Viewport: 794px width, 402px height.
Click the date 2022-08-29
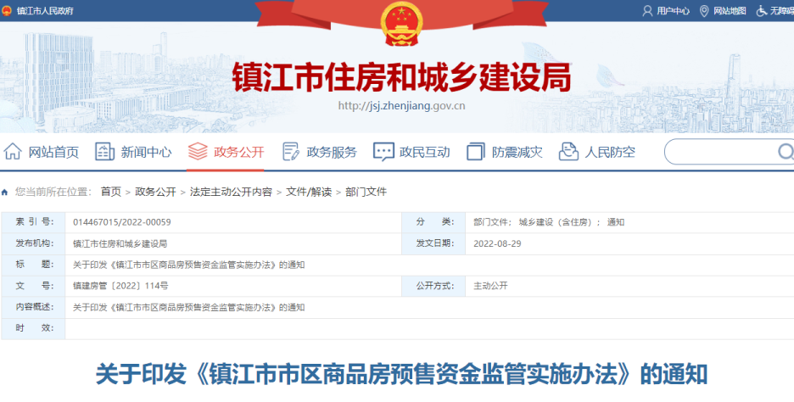tap(497, 243)
